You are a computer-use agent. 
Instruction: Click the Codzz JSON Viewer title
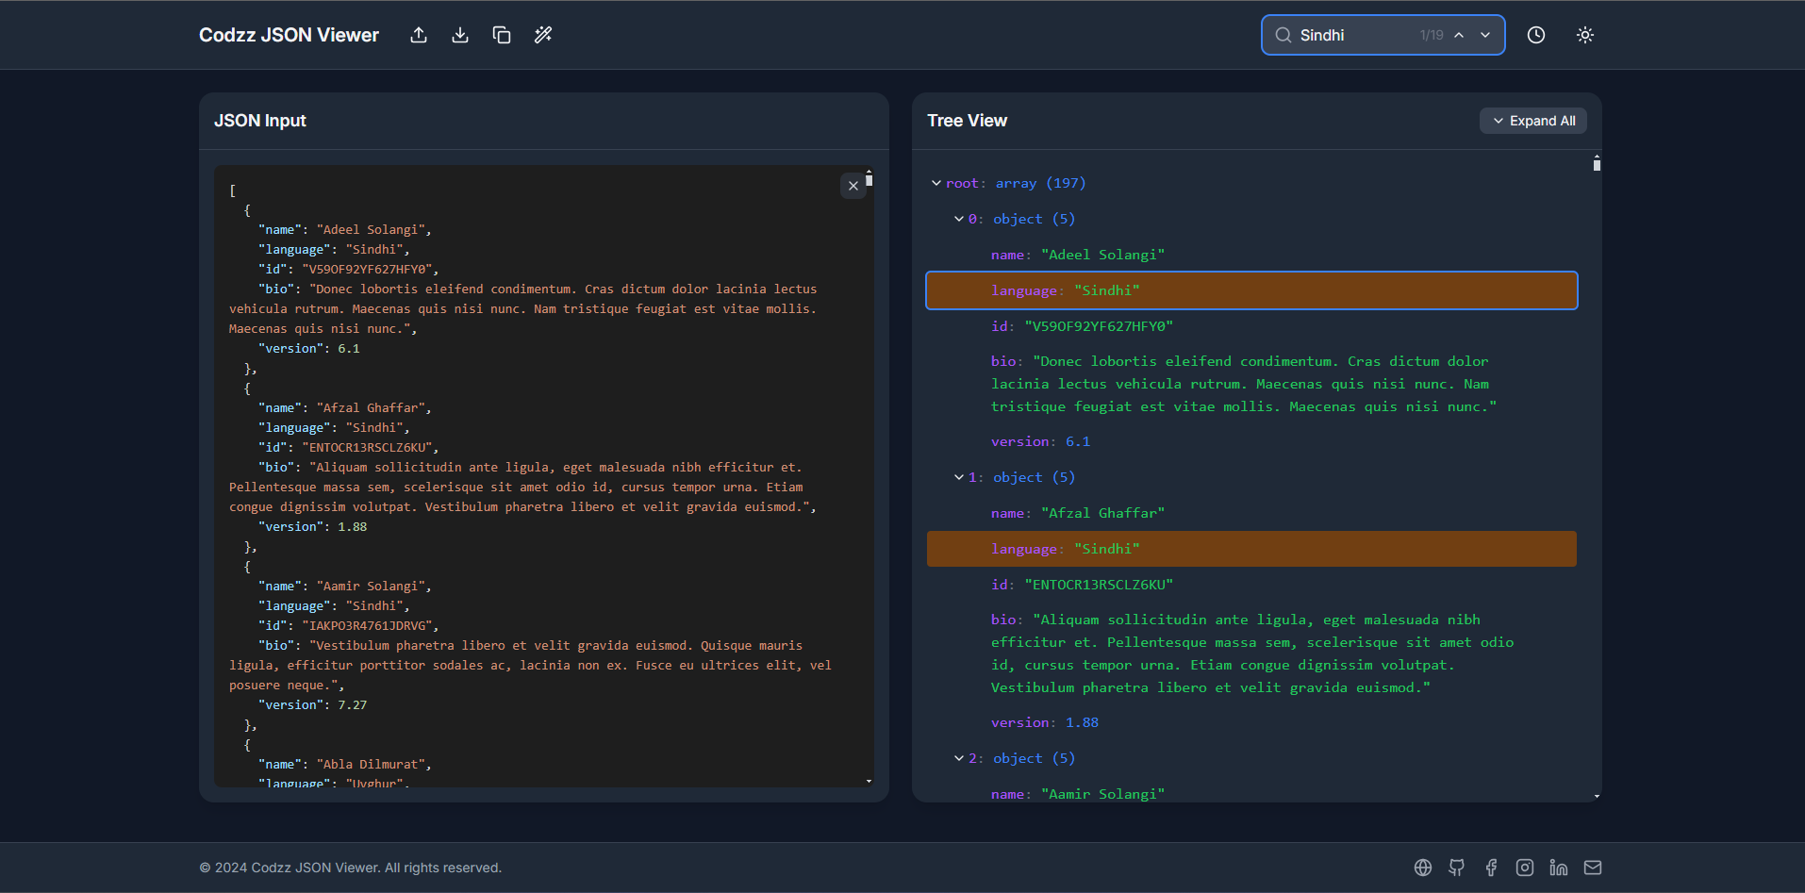click(289, 35)
